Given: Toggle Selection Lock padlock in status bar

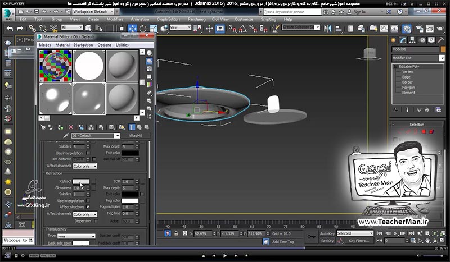Looking at the screenshot, I should click(x=176, y=233).
